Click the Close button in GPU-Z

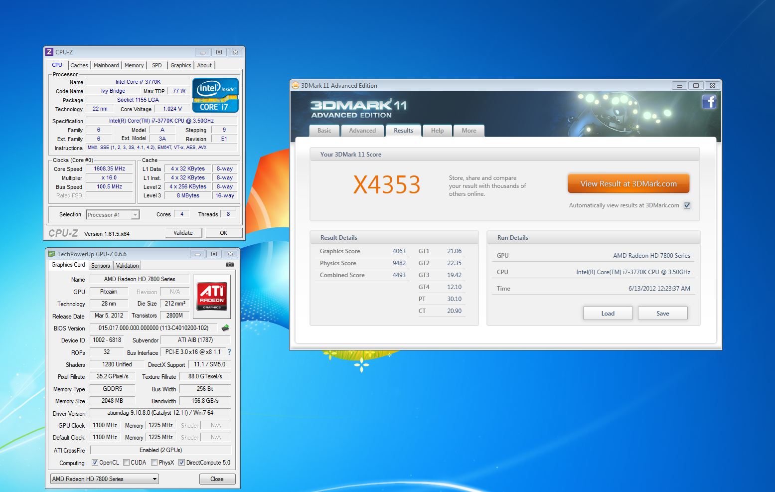point(217,479)
